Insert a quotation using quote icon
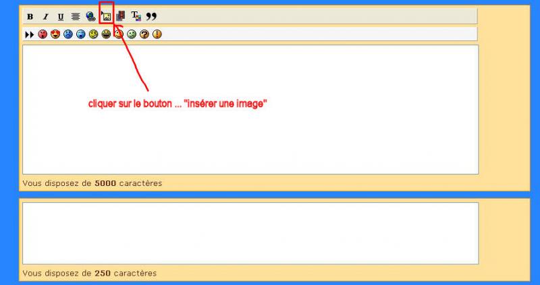This screenshot has height=285, width=540. [x=151, y=16]
